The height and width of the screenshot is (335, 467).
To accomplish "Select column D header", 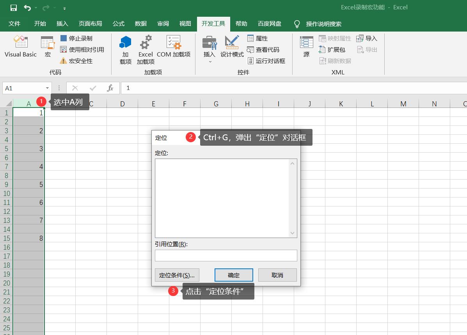I will pyautogui.click(x=123, y=104).
